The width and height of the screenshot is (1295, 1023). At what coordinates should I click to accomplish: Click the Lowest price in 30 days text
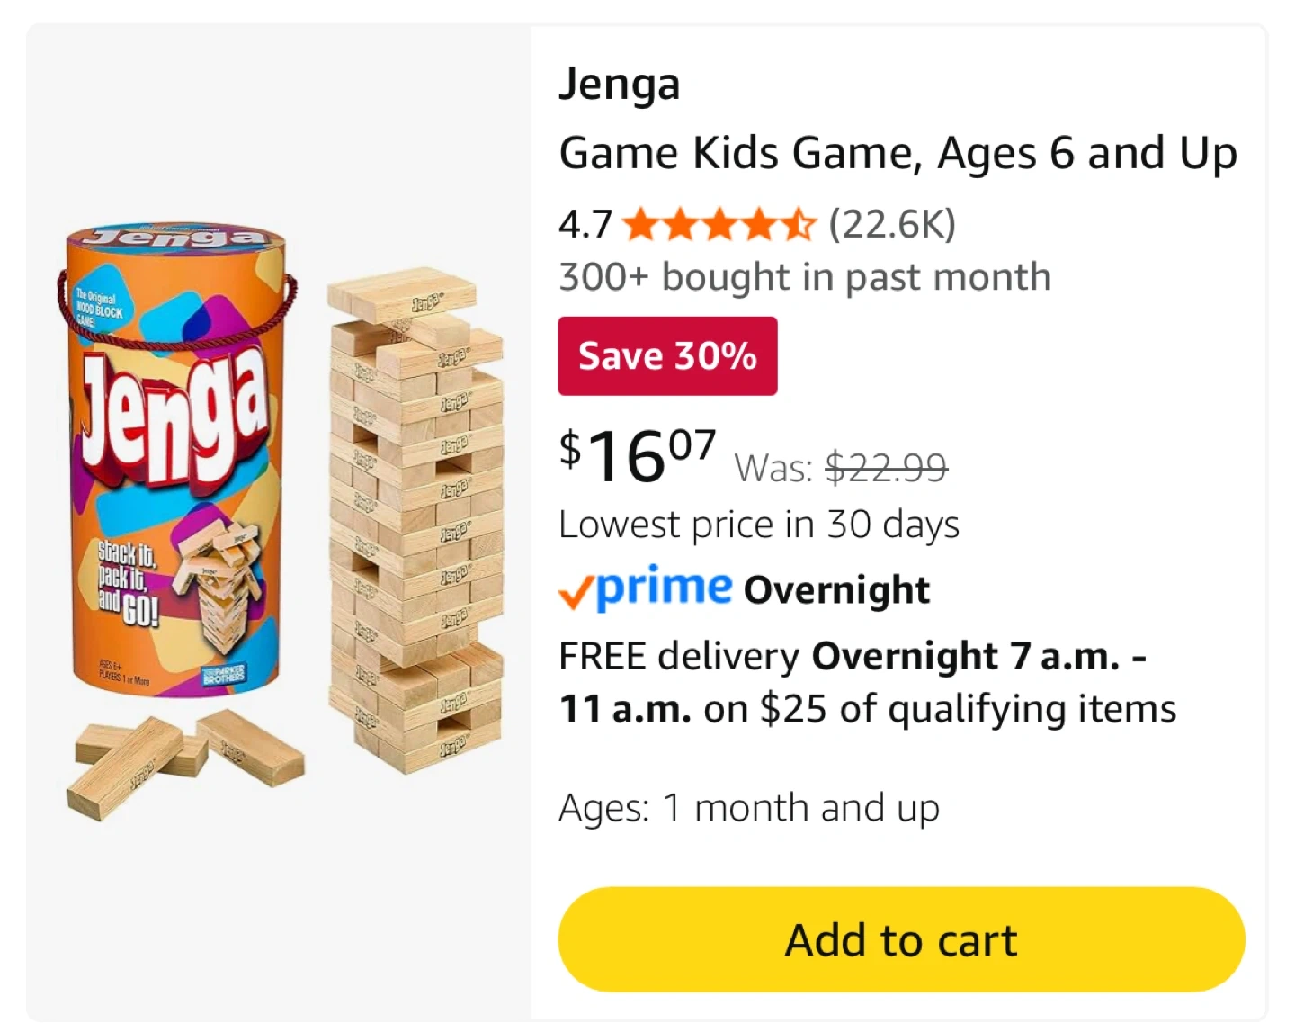coord(759,525)
